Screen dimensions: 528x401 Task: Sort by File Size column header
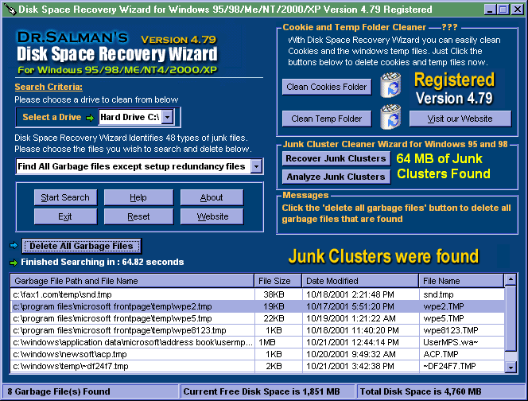[x=278, y=281]
